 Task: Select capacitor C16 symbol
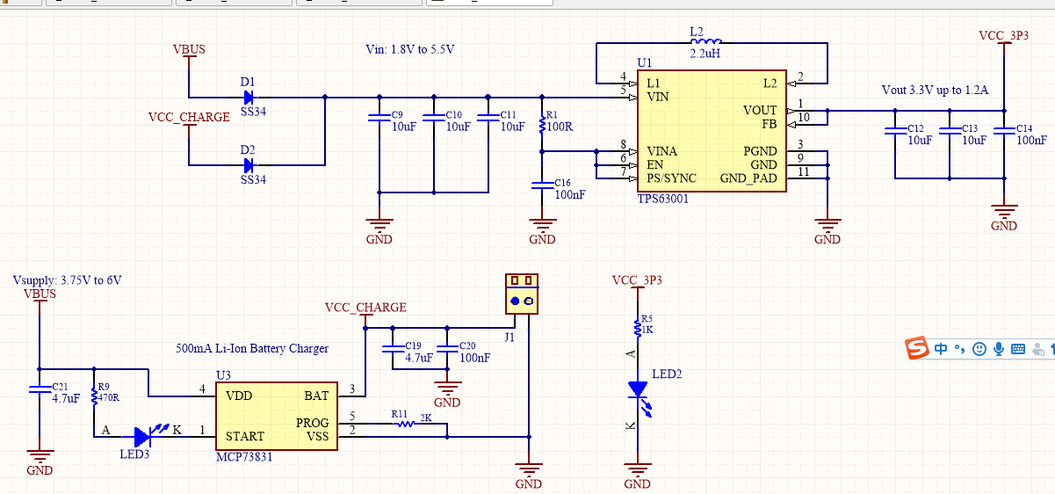click(542, 184)
